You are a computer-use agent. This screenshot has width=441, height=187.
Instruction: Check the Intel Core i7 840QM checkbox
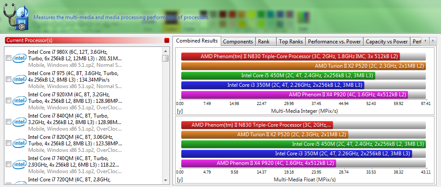tap(8, 122)
